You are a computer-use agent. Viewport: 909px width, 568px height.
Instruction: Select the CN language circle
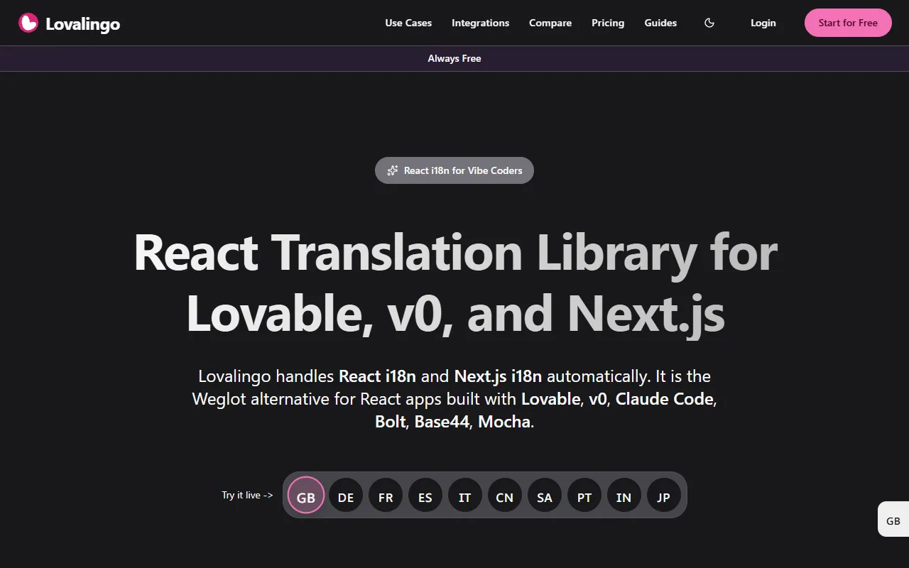[505, 496]
